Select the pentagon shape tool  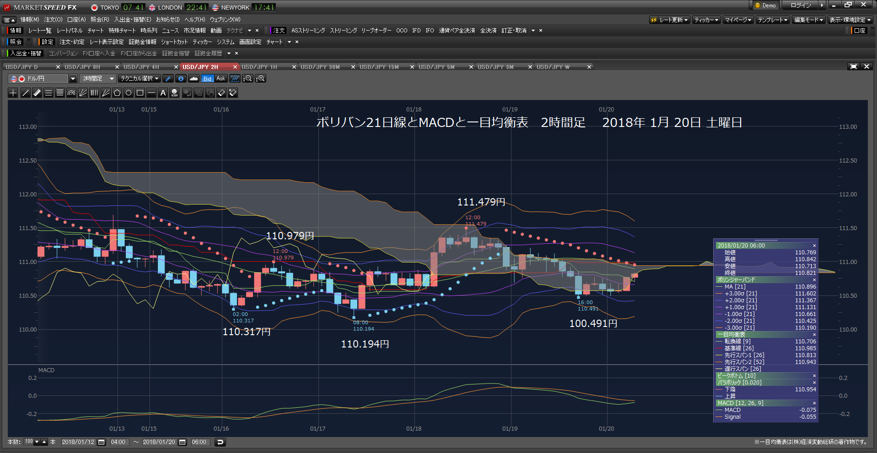coord(117,93)
